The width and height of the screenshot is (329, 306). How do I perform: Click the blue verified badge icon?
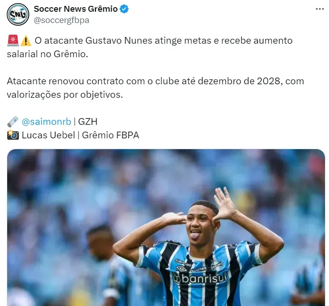coord(124,9)
